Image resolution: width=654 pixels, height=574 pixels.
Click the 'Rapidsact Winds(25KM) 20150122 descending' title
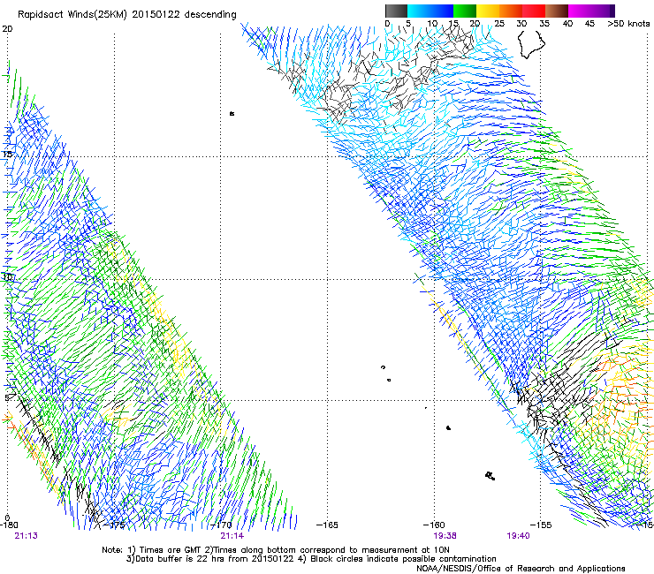(126, 15)
